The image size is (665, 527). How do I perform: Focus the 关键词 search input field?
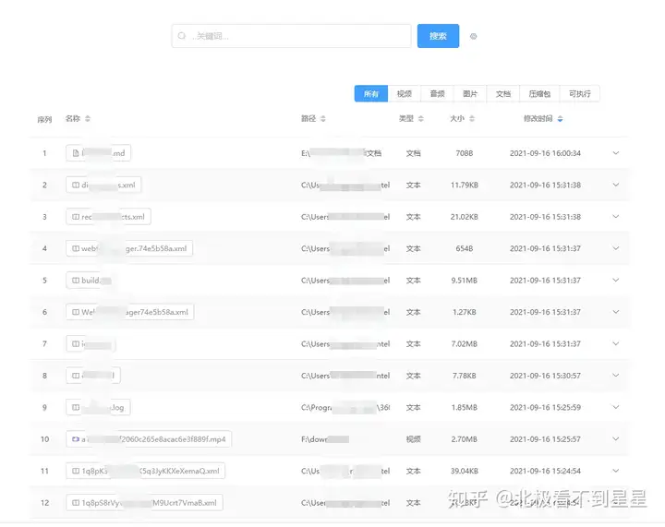291,36
